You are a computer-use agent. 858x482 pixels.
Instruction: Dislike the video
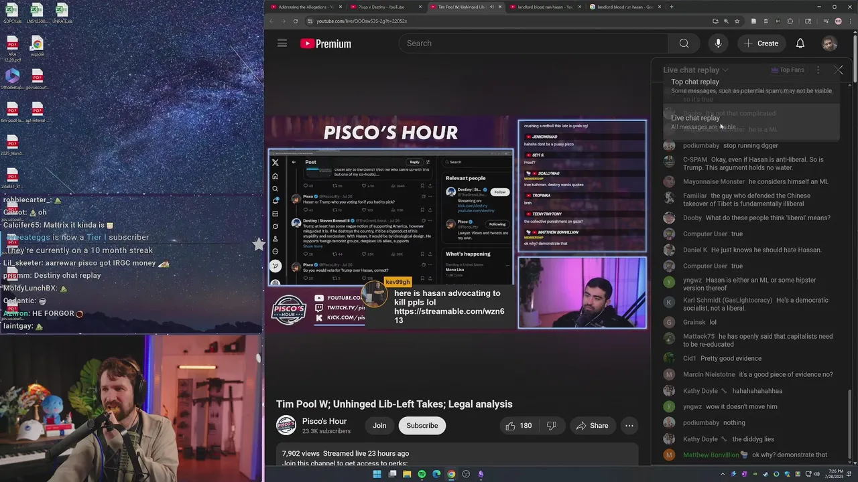[x=552, y=426]
